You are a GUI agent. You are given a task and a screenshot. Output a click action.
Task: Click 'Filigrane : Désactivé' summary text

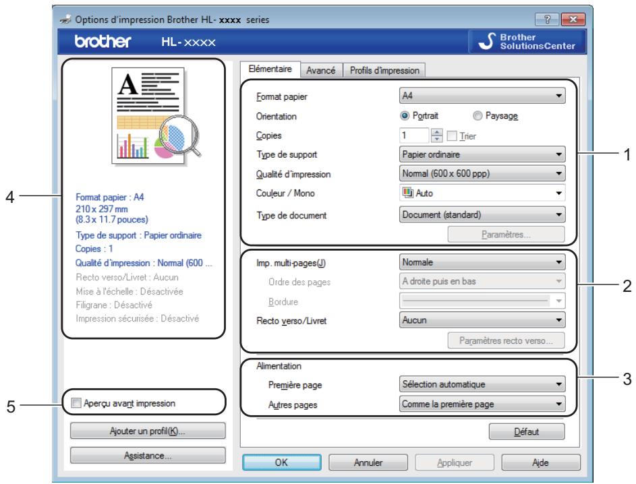(114, 305)
